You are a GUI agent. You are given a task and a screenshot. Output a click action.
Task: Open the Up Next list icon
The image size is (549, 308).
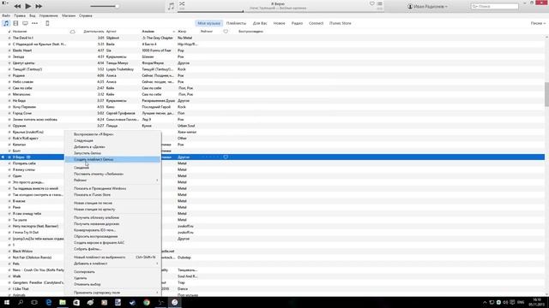coord(379,3)
